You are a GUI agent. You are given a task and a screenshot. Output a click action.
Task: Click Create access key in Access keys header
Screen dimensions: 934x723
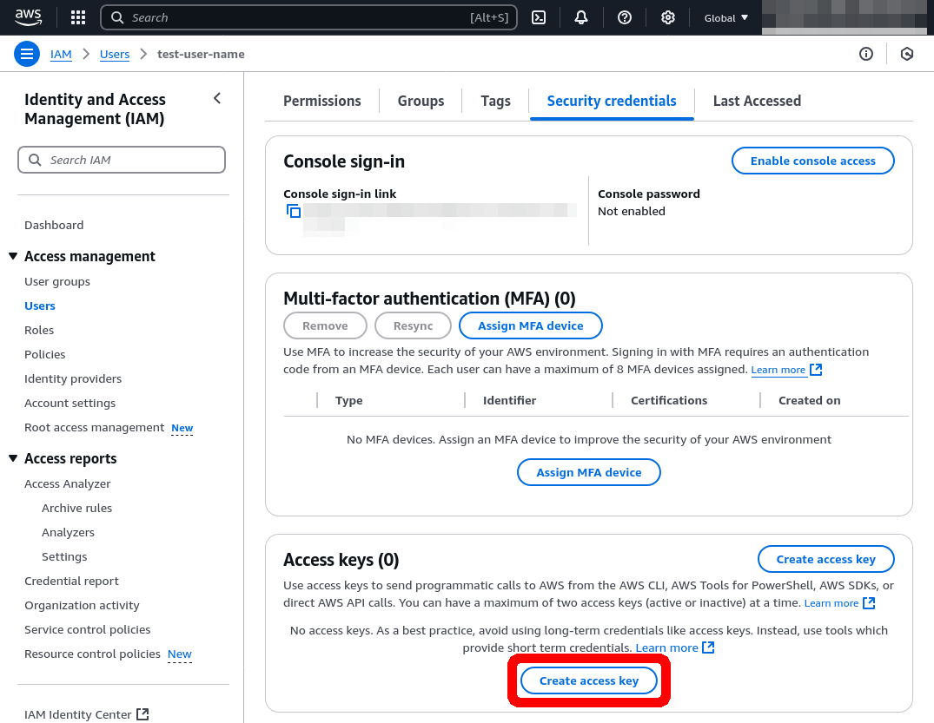pos(825,559)
